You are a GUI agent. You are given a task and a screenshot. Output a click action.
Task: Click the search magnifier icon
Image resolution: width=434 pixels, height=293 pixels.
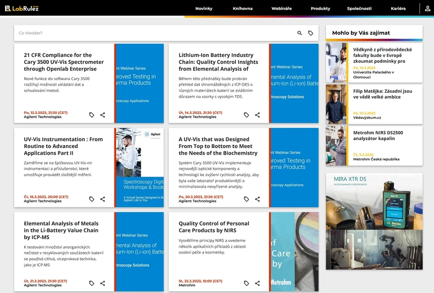[299, 33]
